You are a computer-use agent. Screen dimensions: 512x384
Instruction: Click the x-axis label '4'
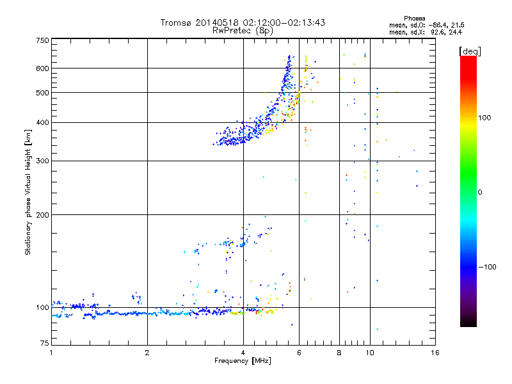click(243, 353)
